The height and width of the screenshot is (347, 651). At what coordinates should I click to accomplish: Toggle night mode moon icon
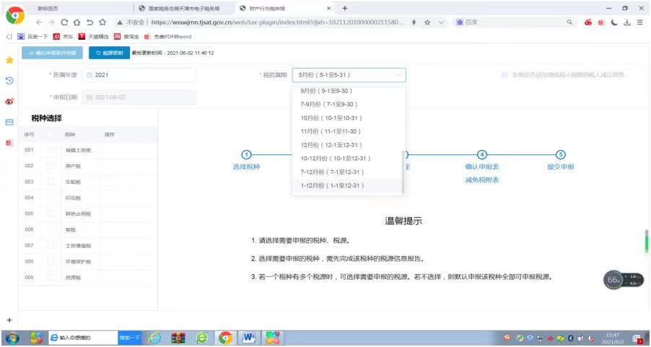[x=614, y=22]
